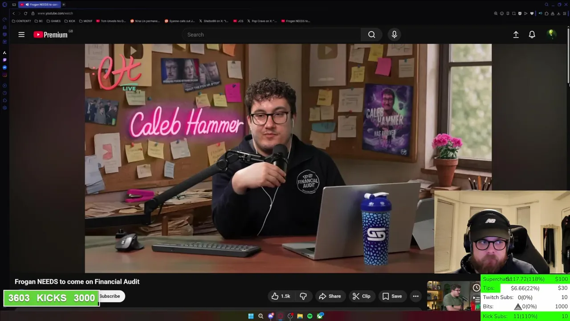Viewport: 570px width, 321px height.
Task: Open the GAMES bookmarks folder
Action: click(x=53, y=21)
